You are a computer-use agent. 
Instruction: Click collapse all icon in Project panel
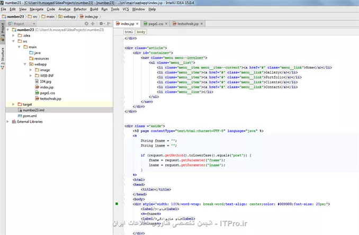93,24
